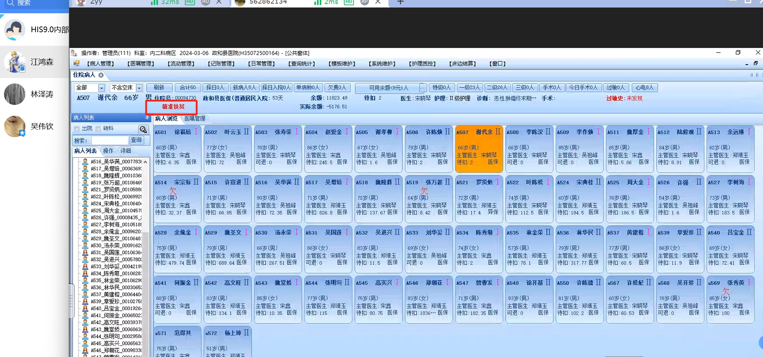Open the 【记账管理】 menu
Viewport: 763px width, 357px height.
pos(221,64)
